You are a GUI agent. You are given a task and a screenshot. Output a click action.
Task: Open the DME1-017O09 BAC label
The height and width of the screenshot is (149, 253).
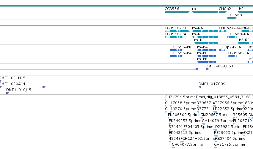(x=212, y=84)
